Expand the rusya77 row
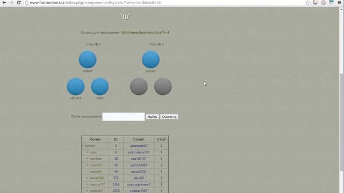This screenshot has width=344, height=193. pos(87,165)
